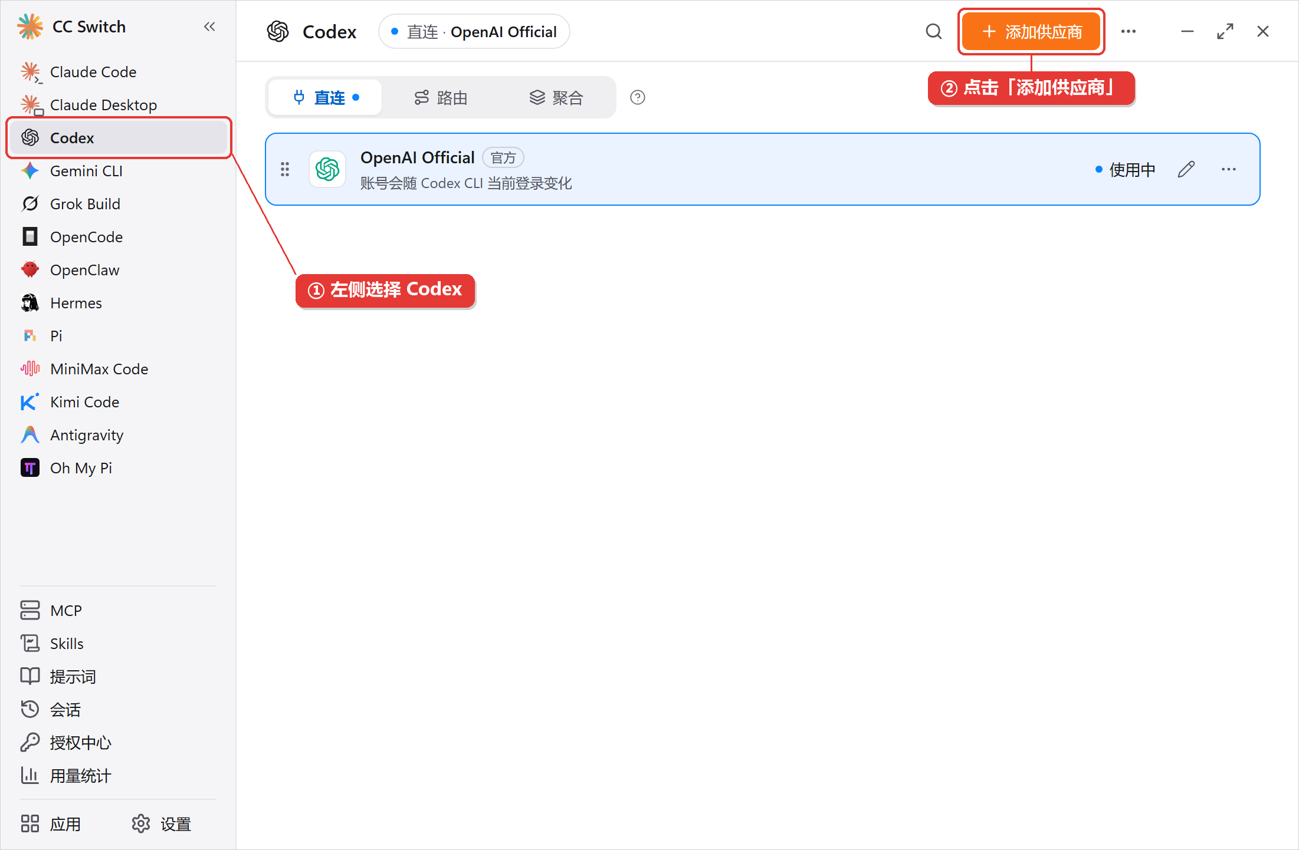Open header more options menu
1299x850 pixels.
[x=1129, y=31]
